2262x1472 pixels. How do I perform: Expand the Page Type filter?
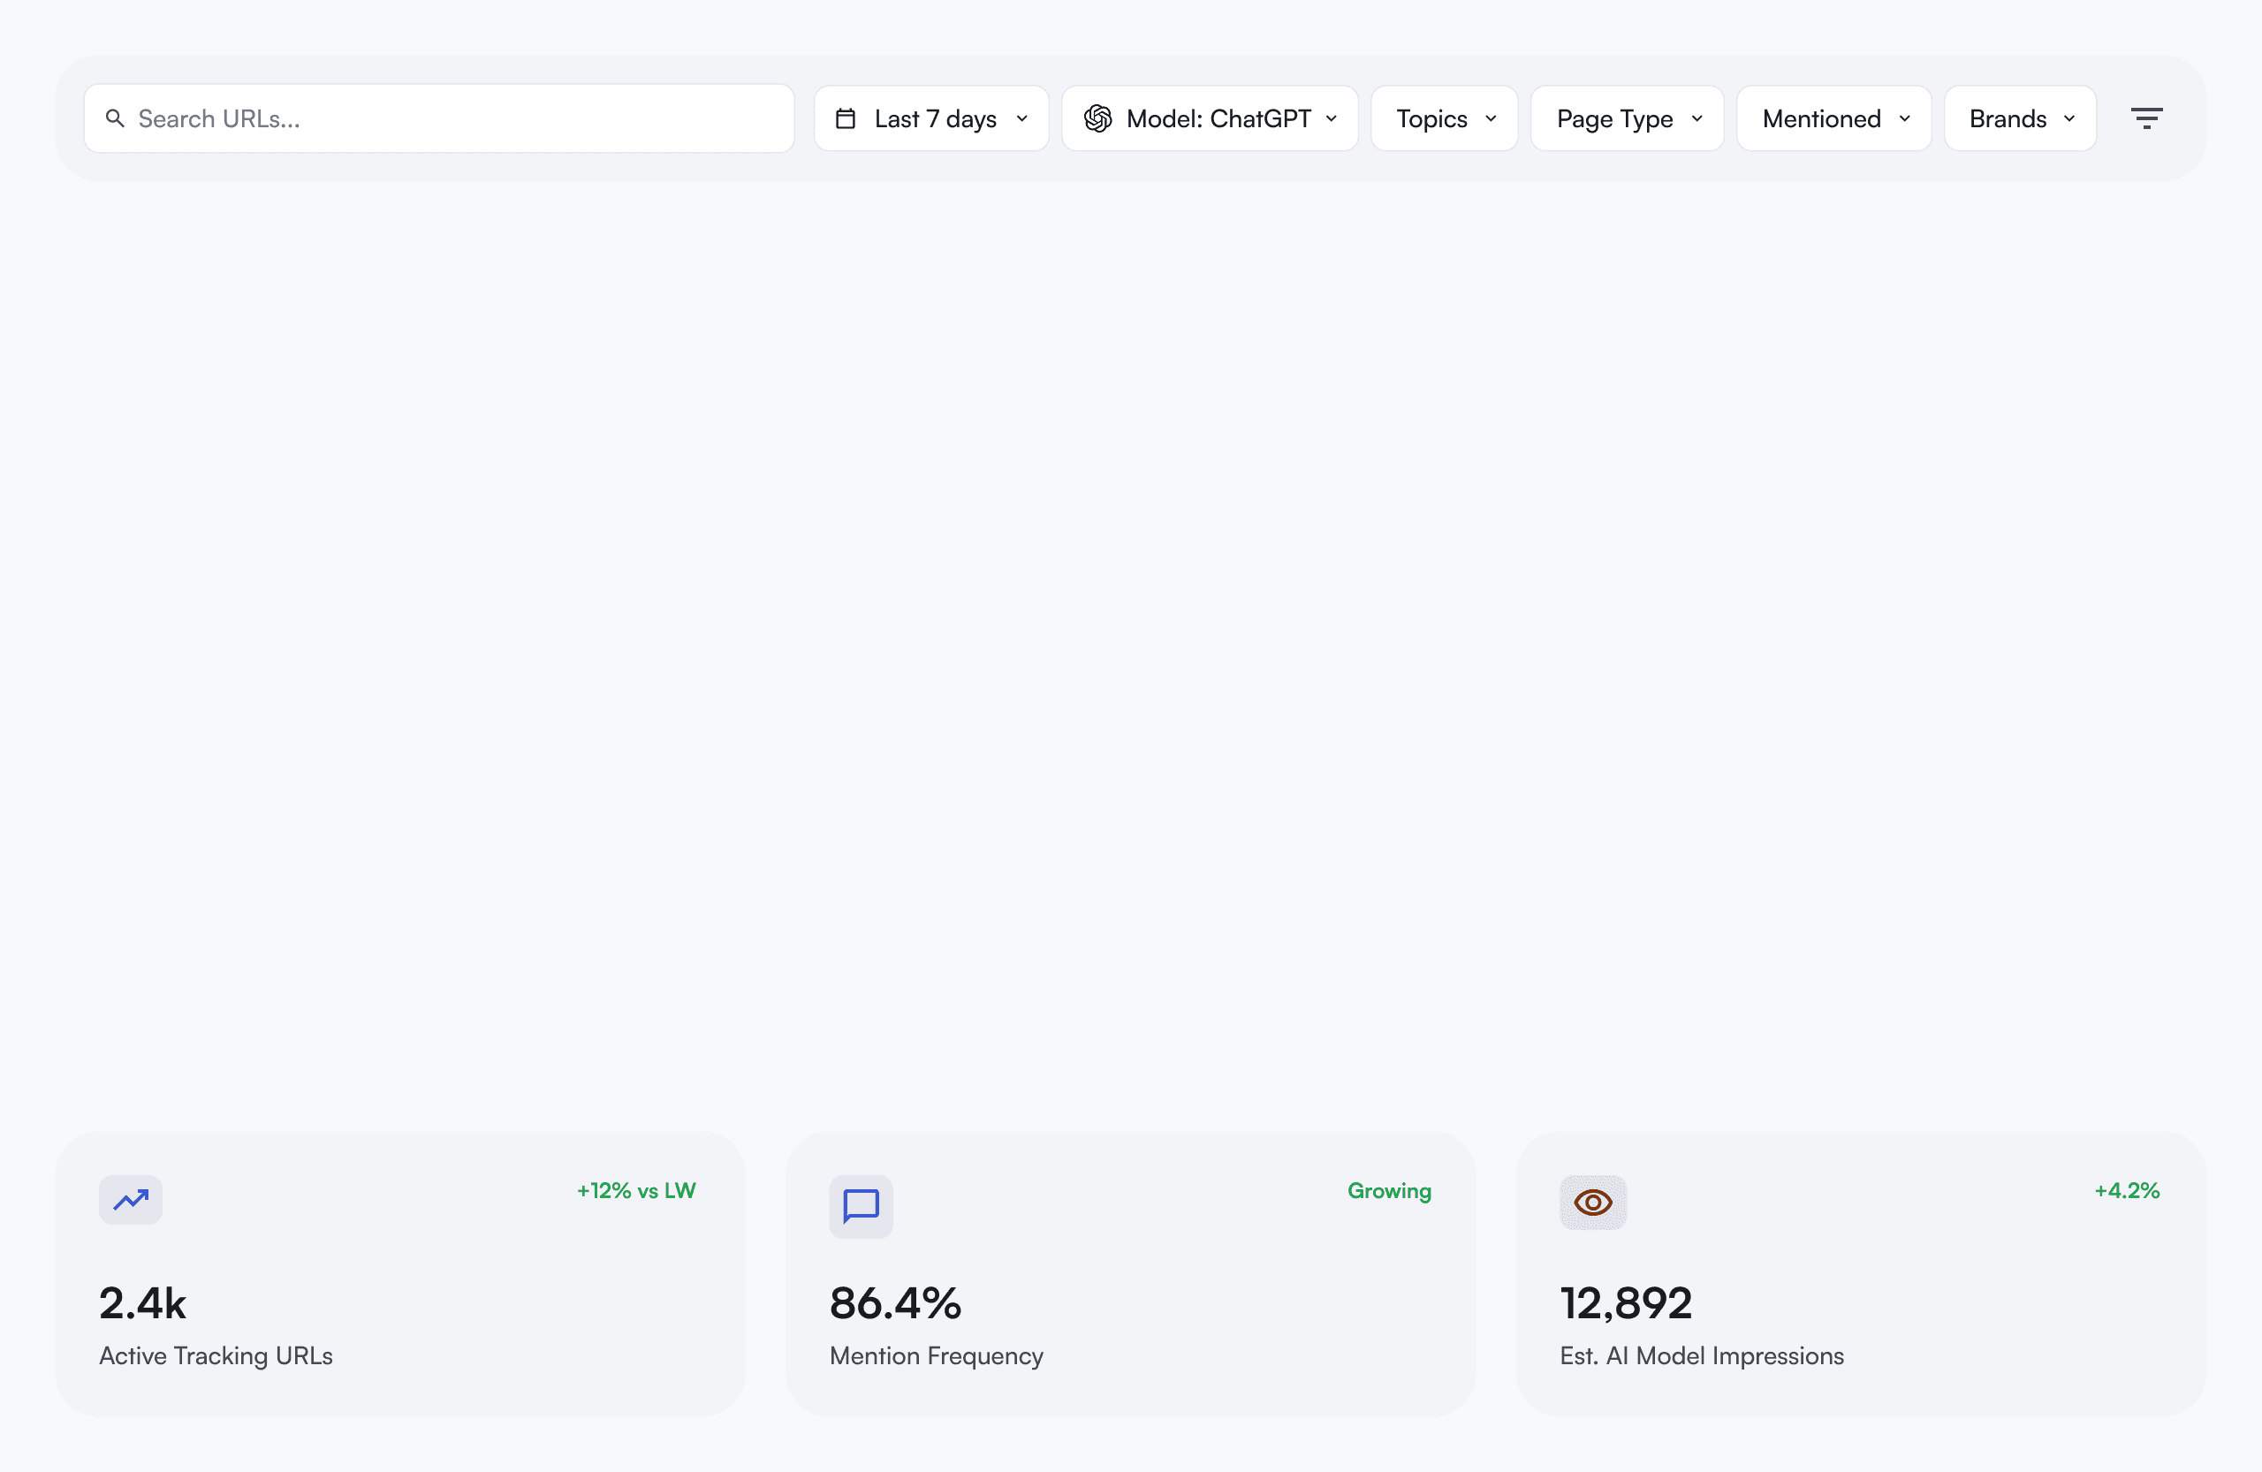pos(1626,118)
